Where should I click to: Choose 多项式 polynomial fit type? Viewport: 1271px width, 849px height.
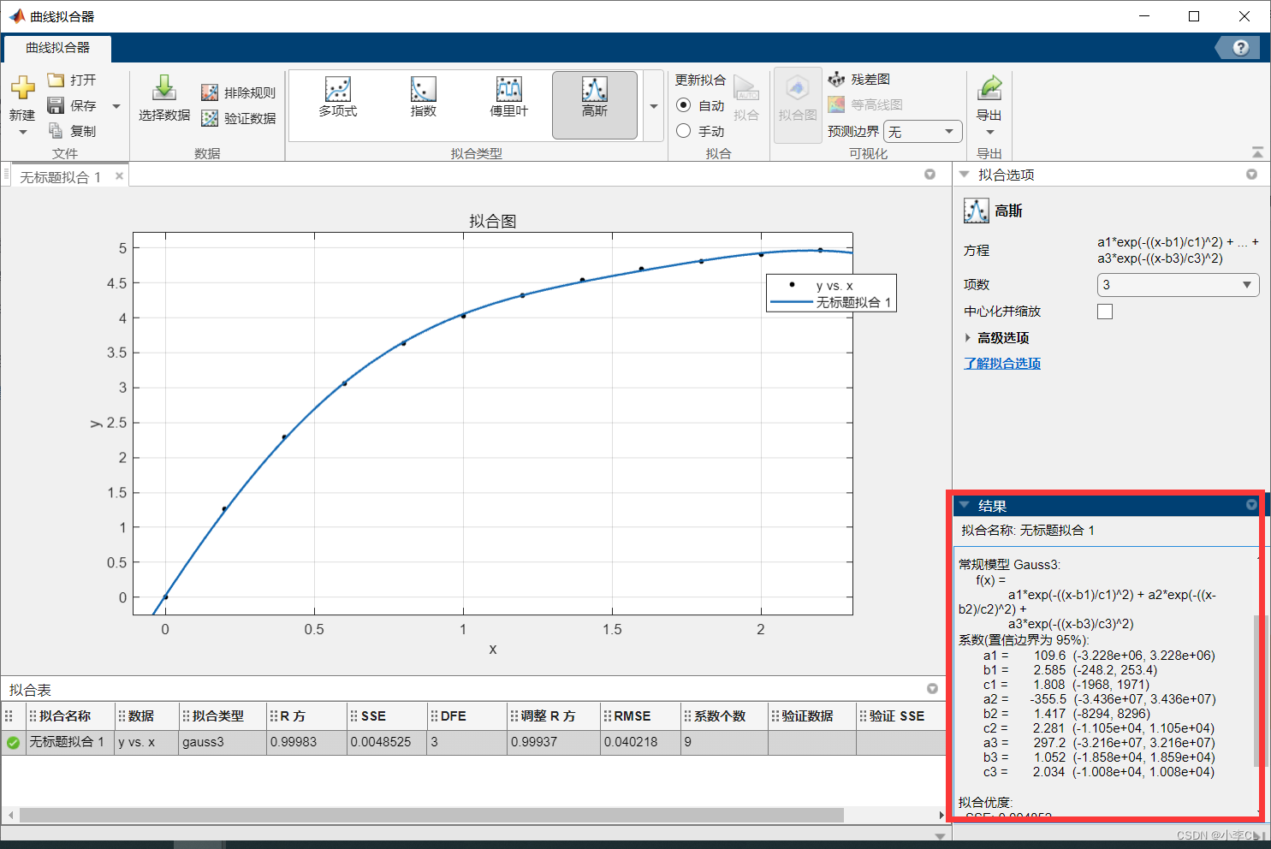click(338, 98)
